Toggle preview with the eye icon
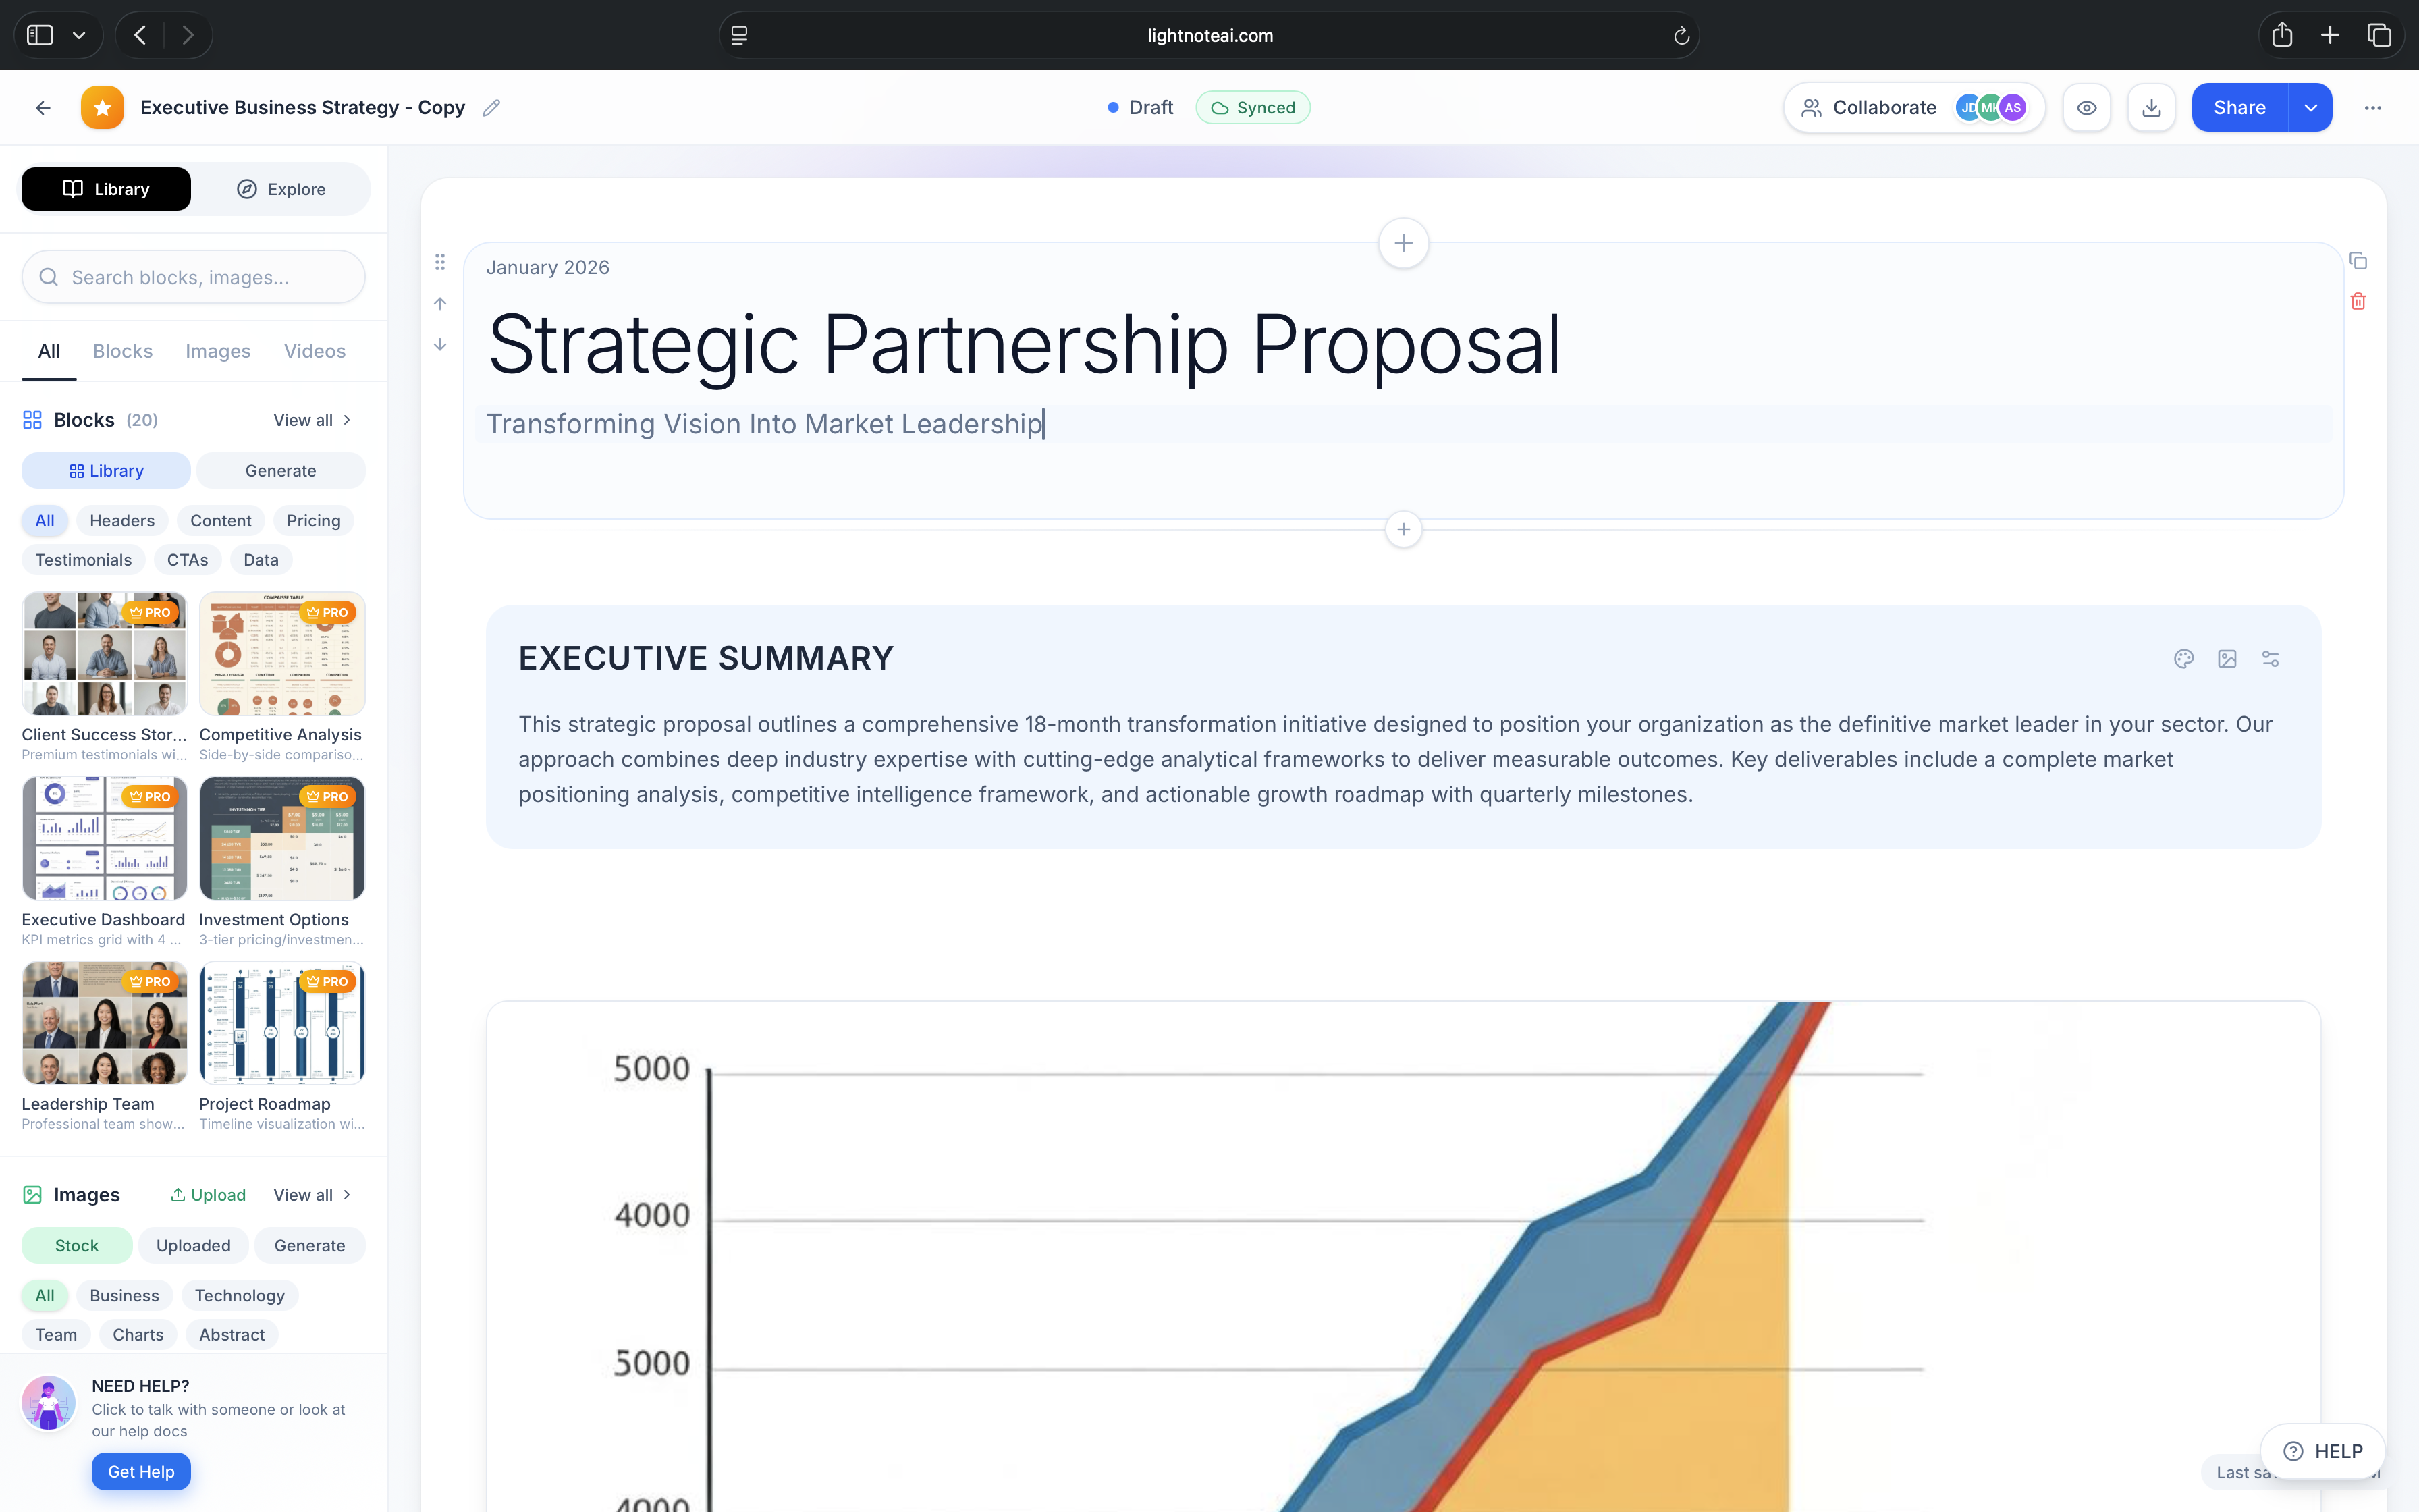 2086,108
